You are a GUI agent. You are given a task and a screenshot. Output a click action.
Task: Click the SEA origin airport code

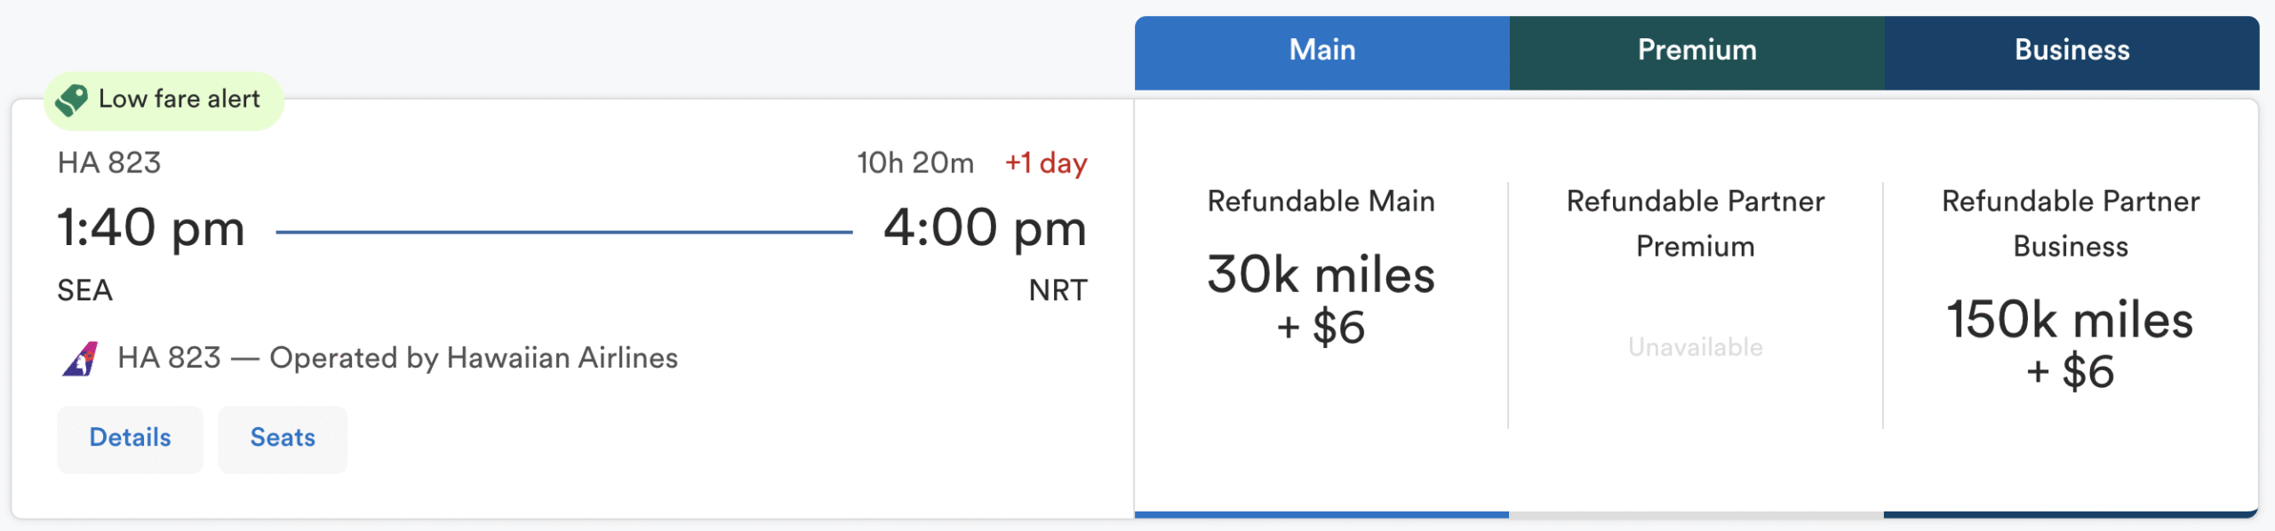(x=84, y=290)
